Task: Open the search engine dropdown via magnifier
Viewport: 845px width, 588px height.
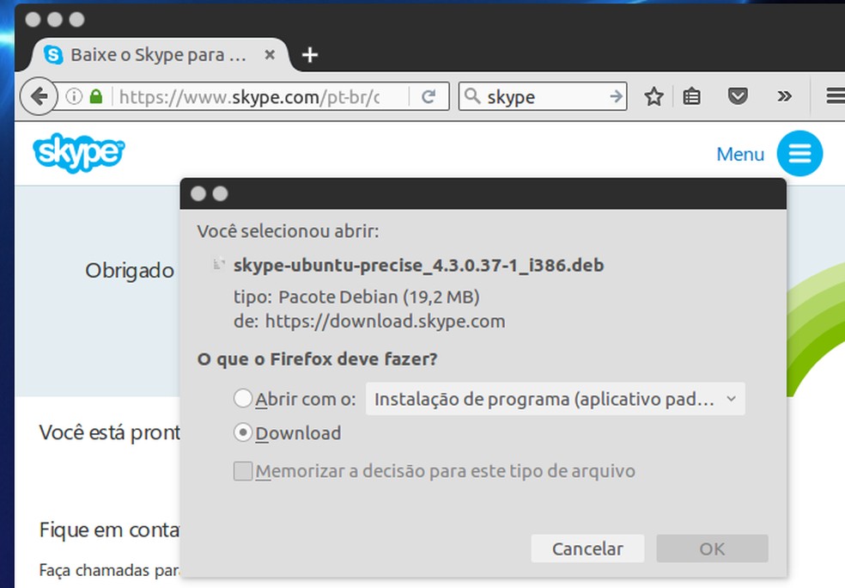Action: tap(472, 96)
